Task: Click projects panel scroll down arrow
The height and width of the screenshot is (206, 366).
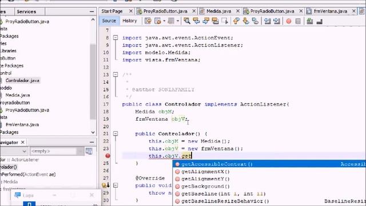Action: [93, 132]
